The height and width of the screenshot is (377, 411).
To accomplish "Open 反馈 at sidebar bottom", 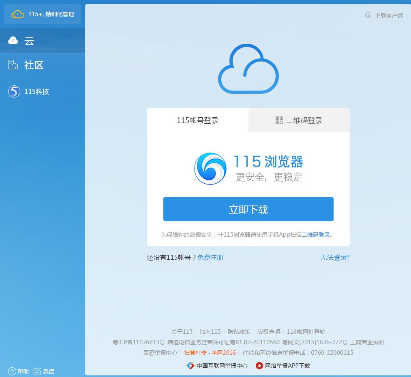I will pyautogui.click(x=49, y=371).
